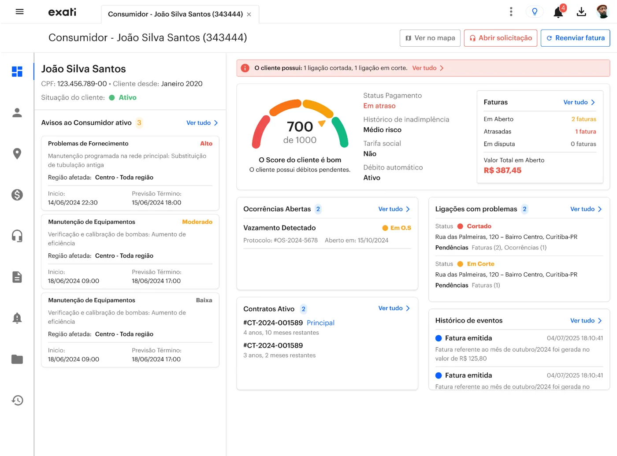The height and width of the screenshot is (456, 617).
Task: Open the user avatar profile
Action: coord(602,12)
